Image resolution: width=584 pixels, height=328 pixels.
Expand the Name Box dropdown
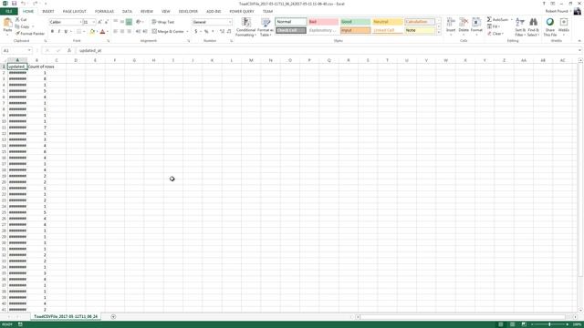29,50
